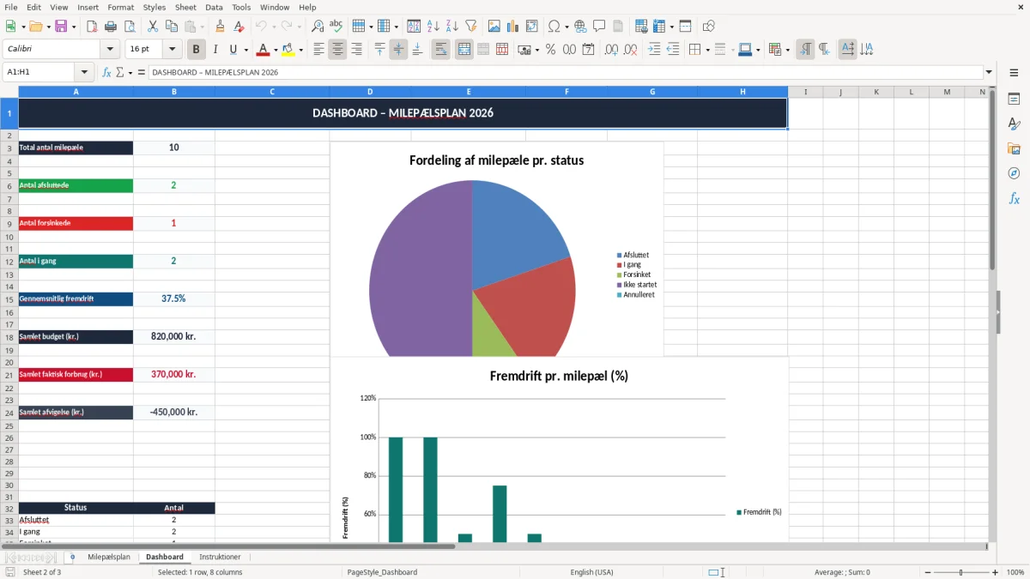Image resolution: width=1030 pixels, height=579 pixels.
Task: Apply the yellow Background Color swatch
Action: (288, 50)
